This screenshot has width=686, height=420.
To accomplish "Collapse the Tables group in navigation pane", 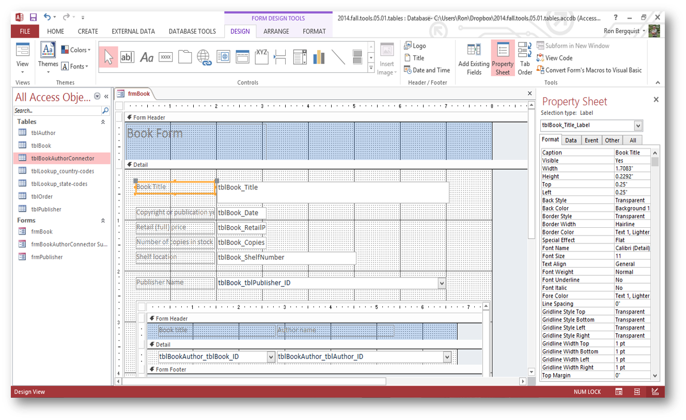I will (103, 122).
